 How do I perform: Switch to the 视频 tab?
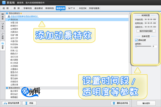point(6,8)
